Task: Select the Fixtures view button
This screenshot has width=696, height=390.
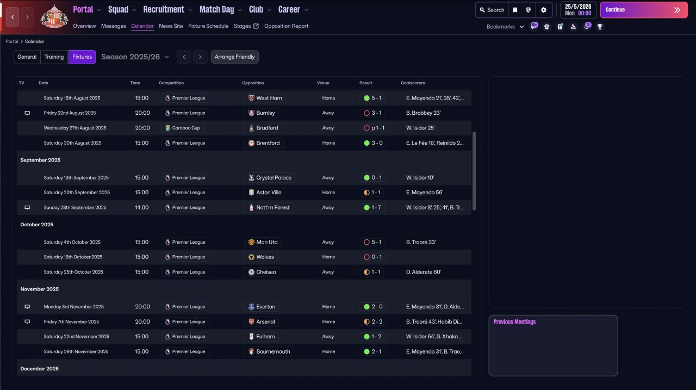Action: [x=82, y=57]
